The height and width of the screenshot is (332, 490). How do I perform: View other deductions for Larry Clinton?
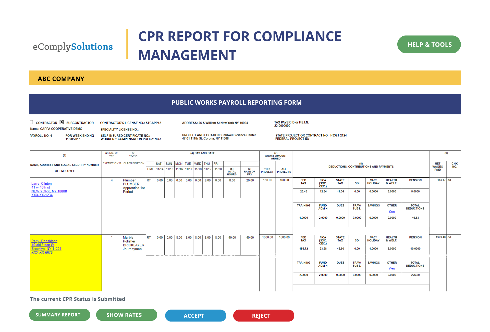392,211
